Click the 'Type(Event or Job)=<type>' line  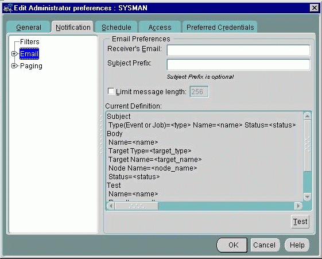coord(202,125)
